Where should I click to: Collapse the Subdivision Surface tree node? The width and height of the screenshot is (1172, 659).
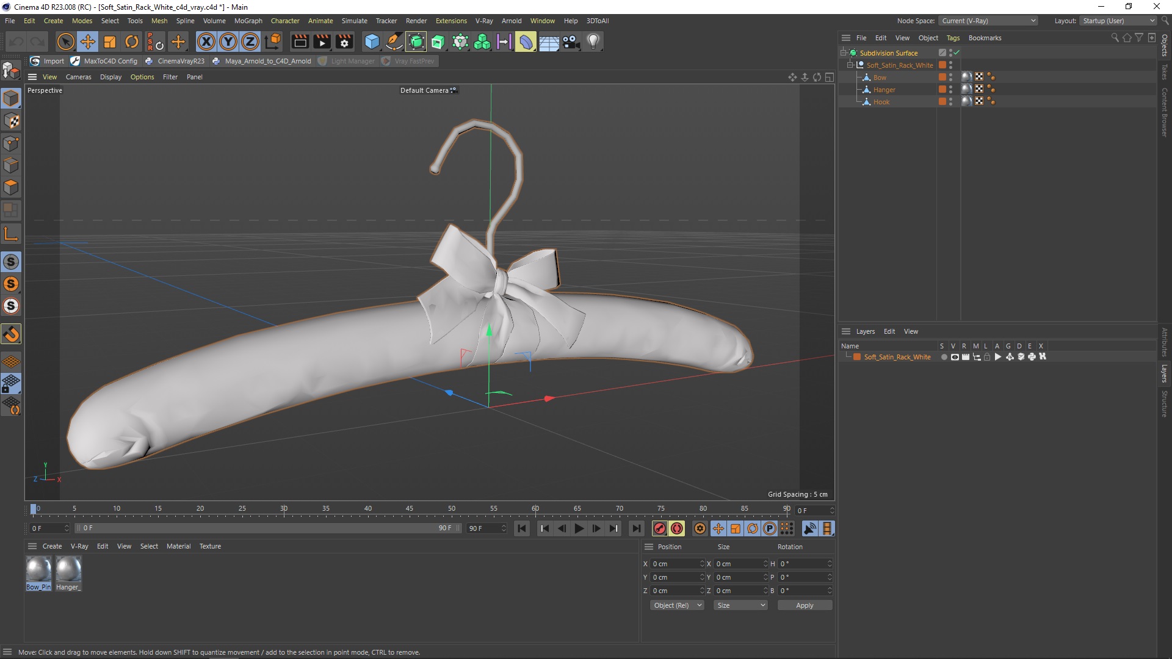pos(843,52)
